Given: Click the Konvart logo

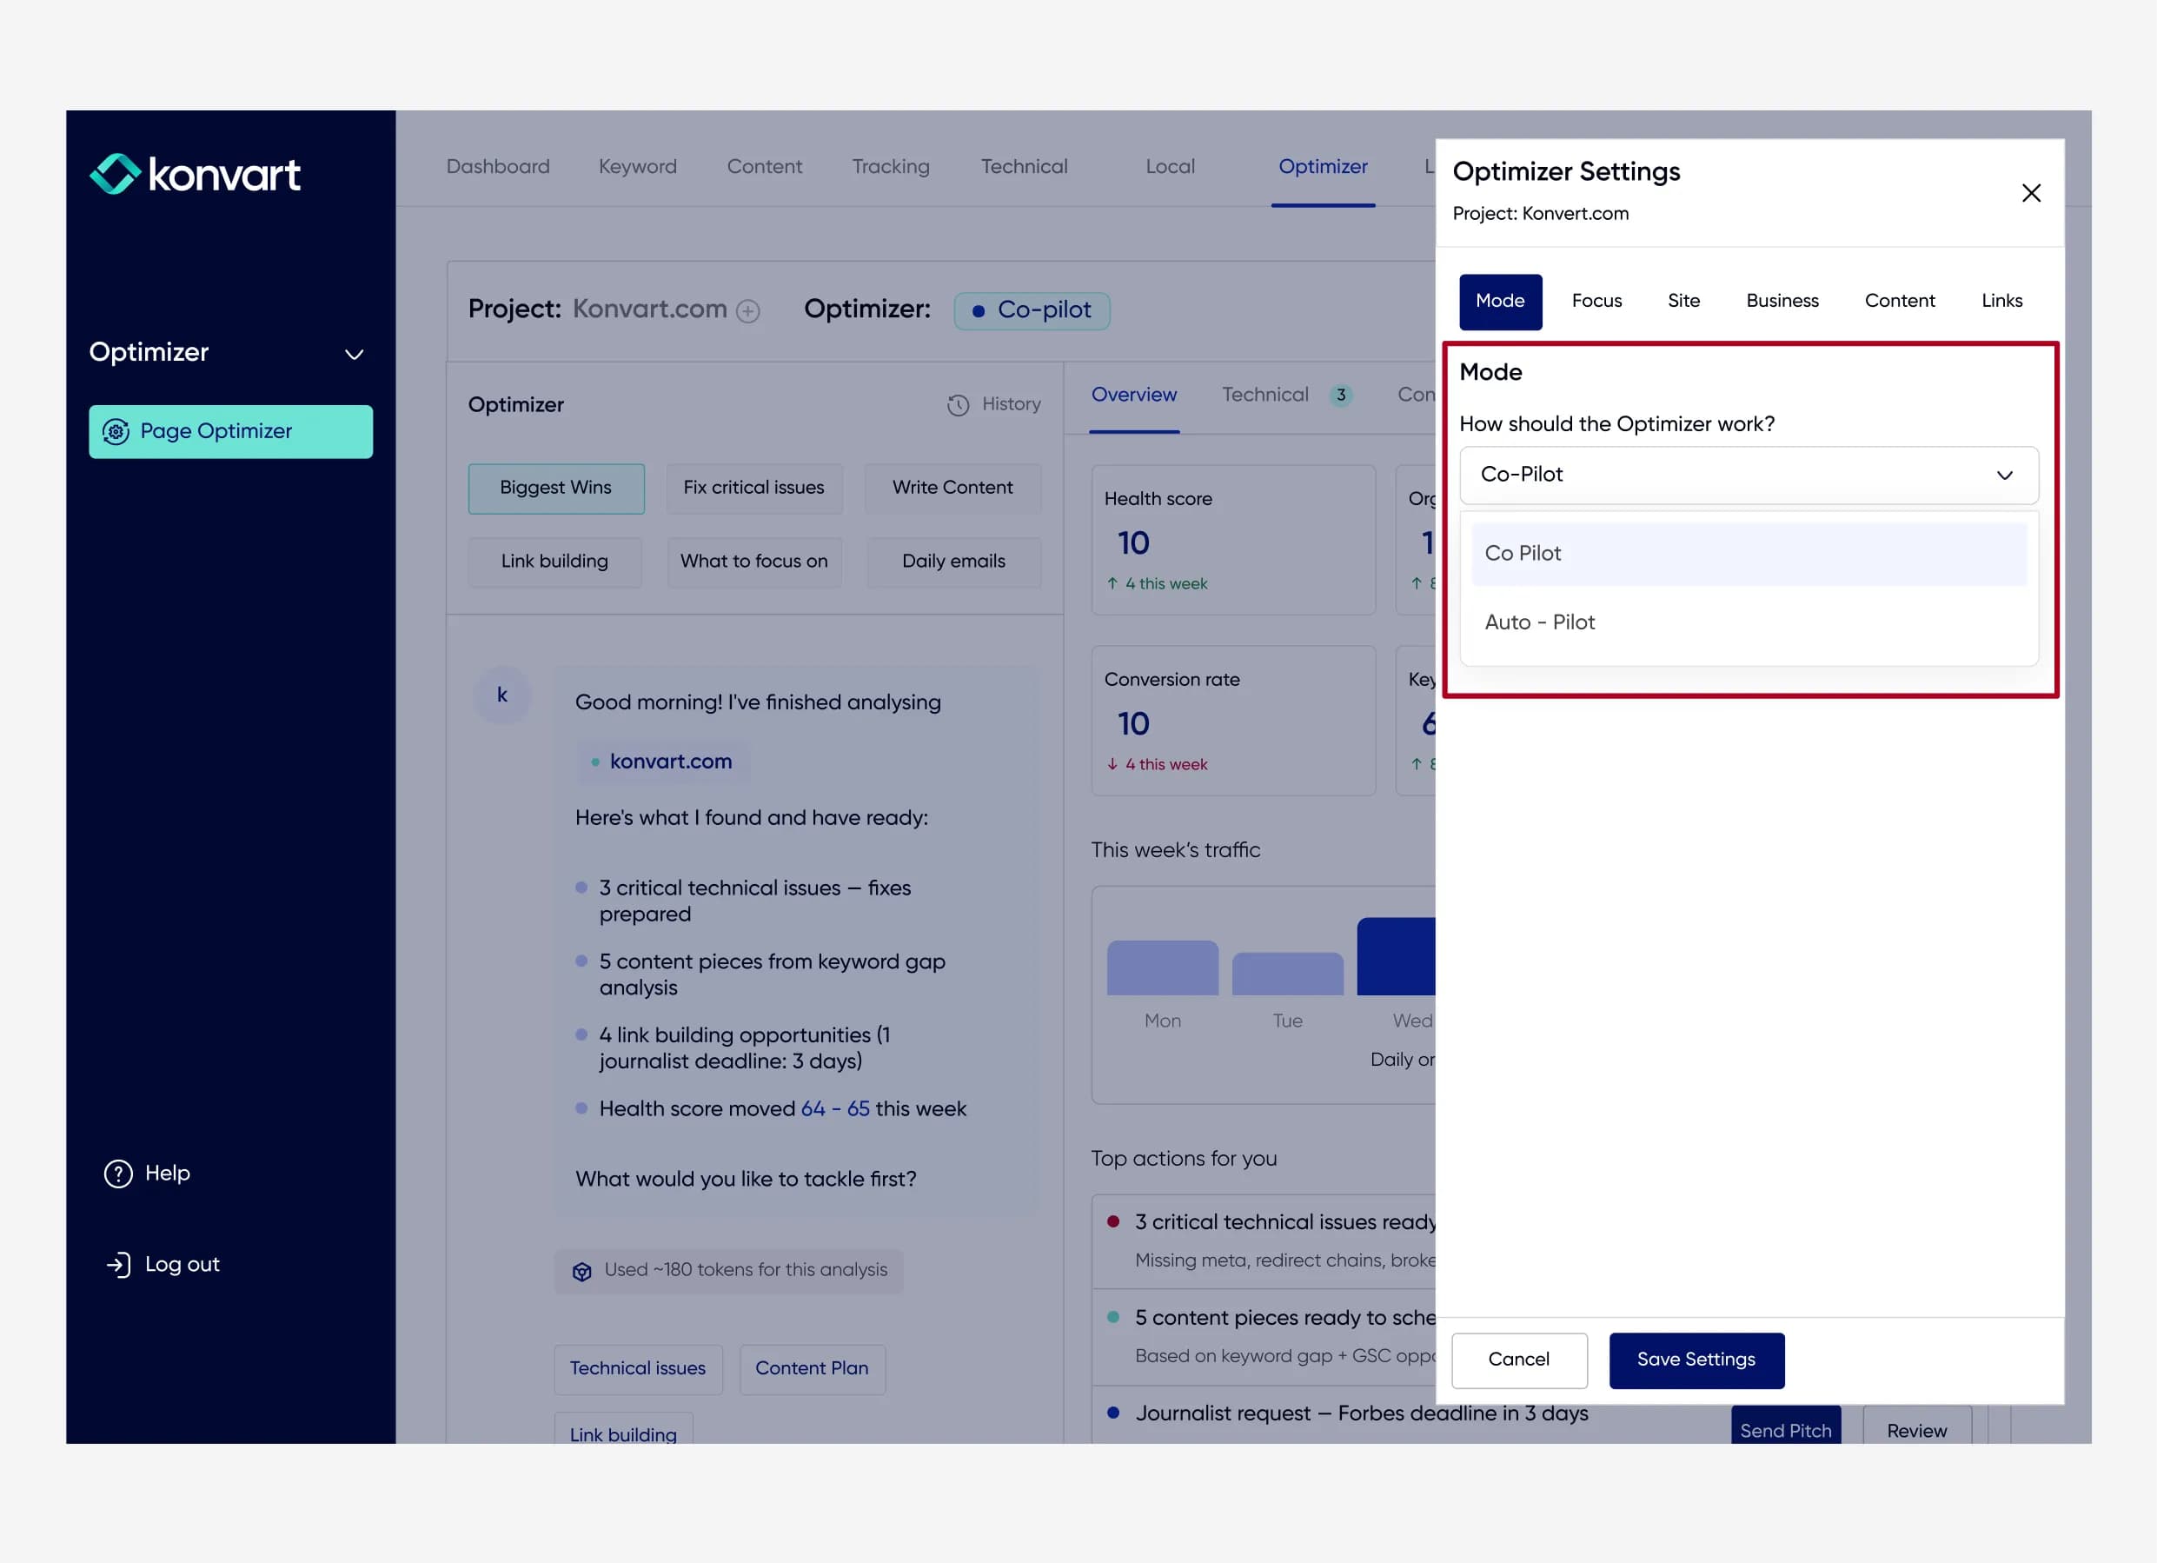Looking at the screenshot, I should [195, 174].
